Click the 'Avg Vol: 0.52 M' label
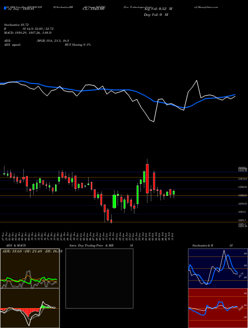248x328 pixels. pos(158,9)
